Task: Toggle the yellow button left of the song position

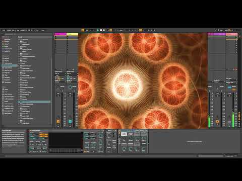Action: [83, 30]
